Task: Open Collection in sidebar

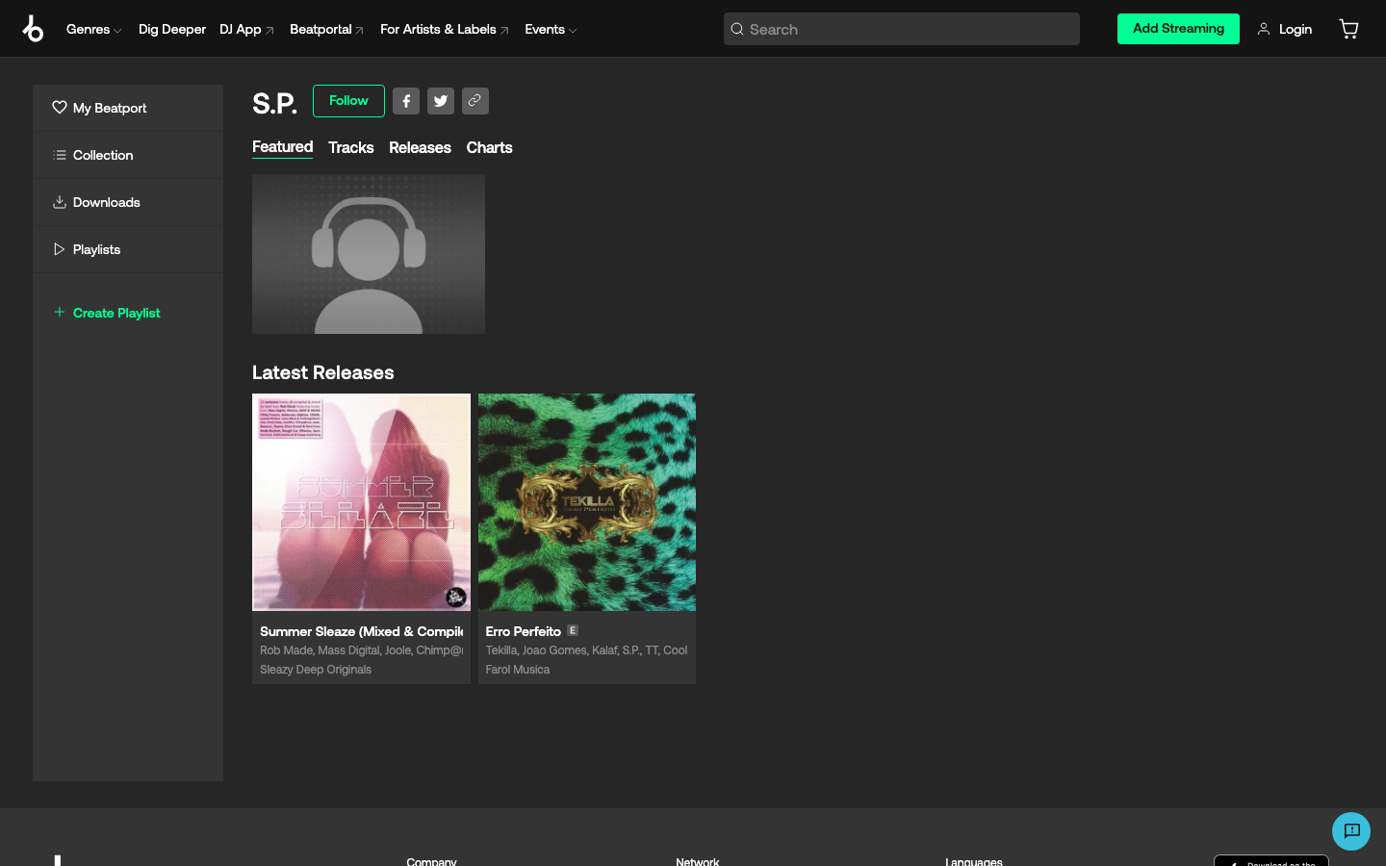Action: click(128, 155)
